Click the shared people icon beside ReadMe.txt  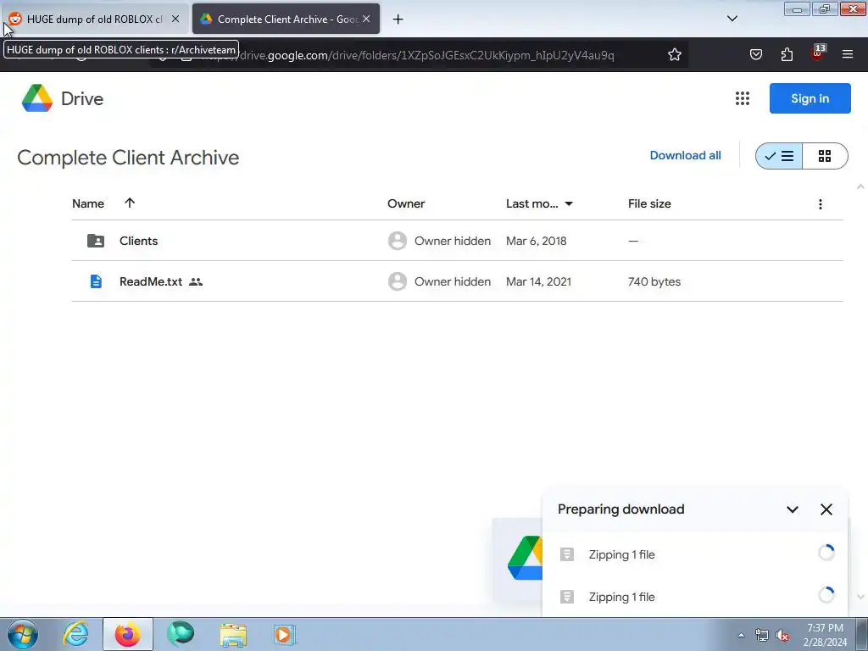(196, 281)
